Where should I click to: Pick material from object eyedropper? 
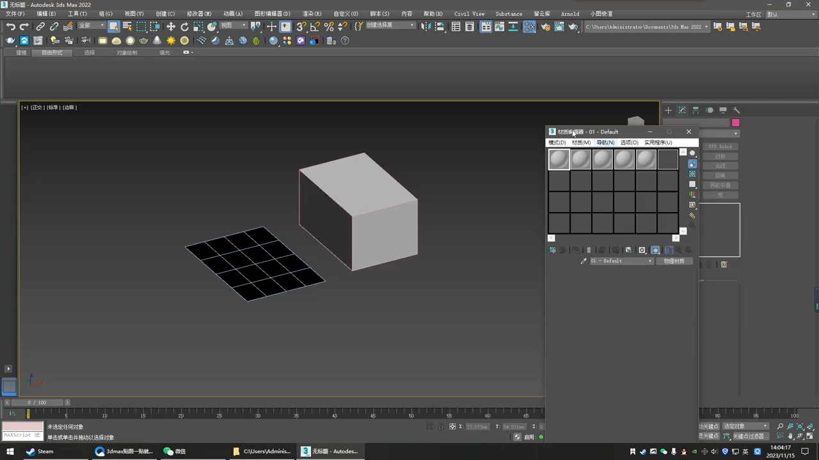(x=584, y=261)
